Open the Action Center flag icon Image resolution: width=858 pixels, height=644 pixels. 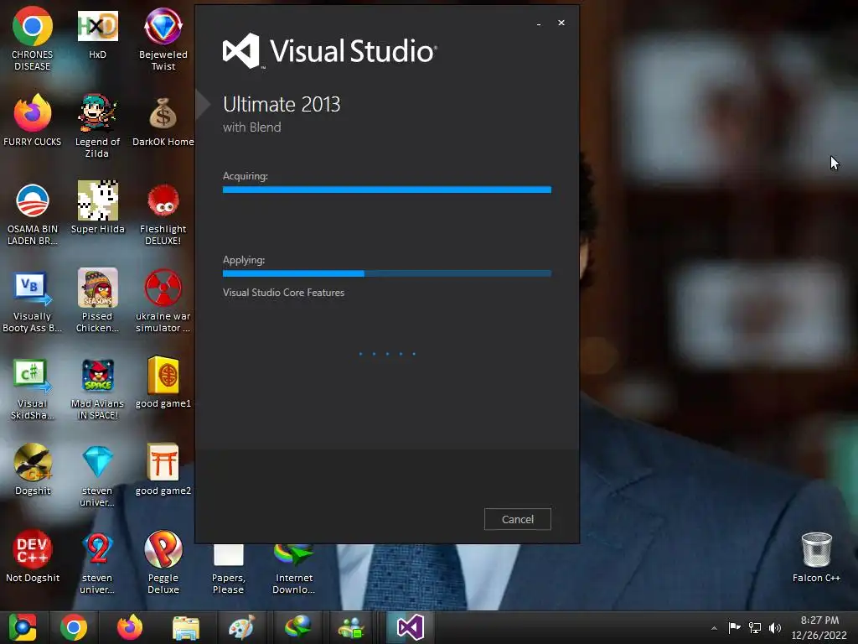pos(734,627)
